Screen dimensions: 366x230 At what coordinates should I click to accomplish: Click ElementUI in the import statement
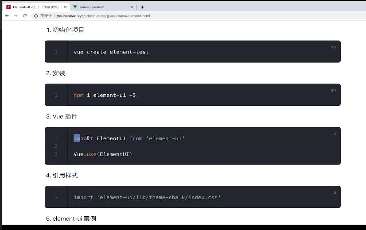(111, 138)
